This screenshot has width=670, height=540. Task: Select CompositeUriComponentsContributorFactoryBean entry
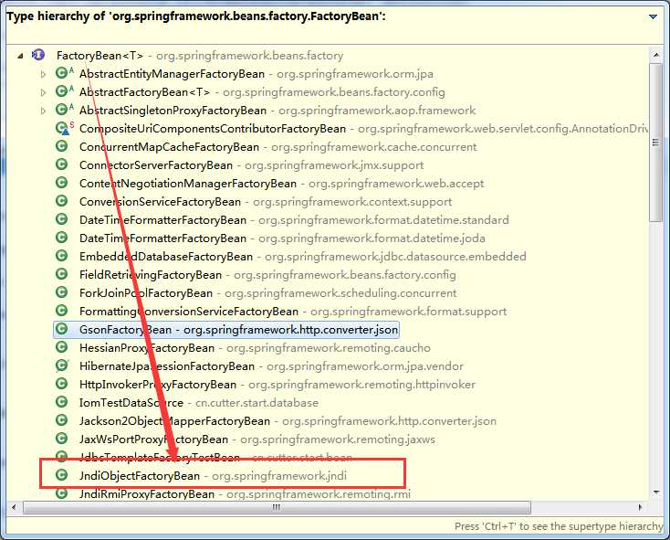pyautogui.click(x=363, y=129)
